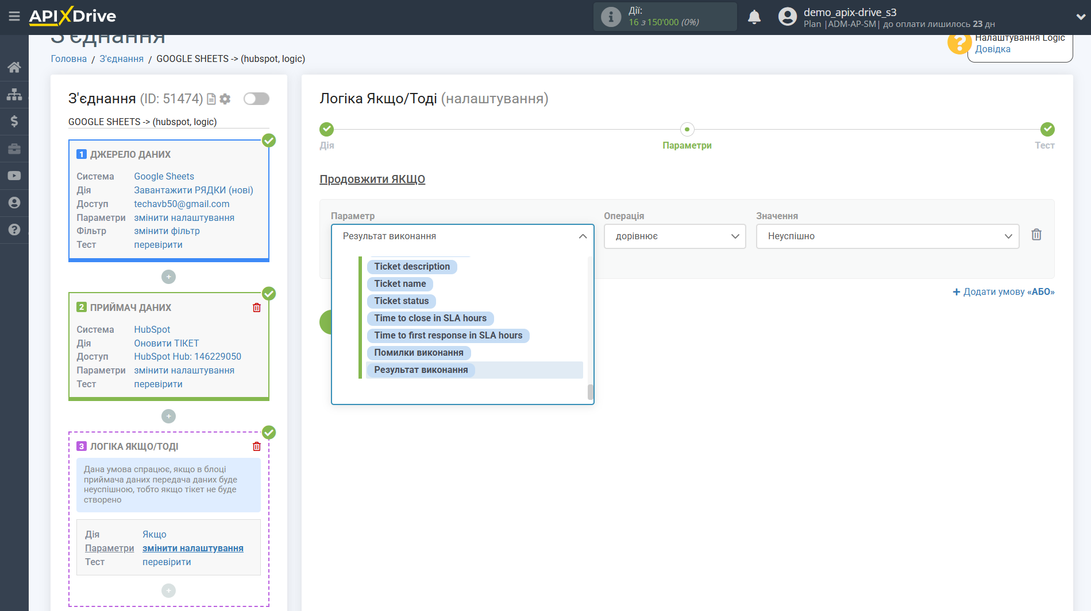The image size is (1091, 611).
Task: Change the logic block settings
Action: coord(193,548)
